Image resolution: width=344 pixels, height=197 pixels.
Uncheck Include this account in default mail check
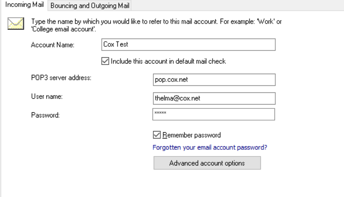(x=105, y=61)
